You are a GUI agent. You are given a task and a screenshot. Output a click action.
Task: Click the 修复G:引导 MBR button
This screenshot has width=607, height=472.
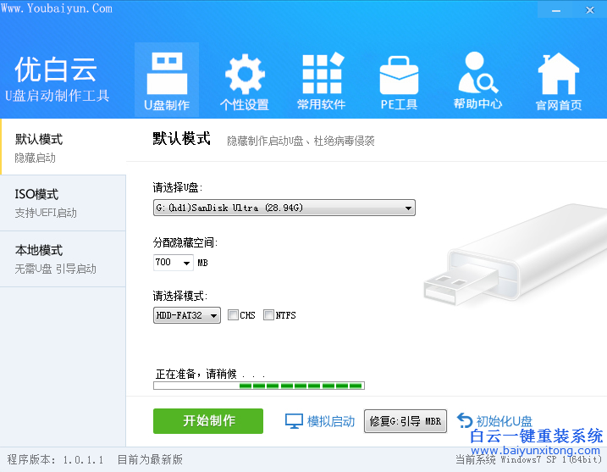point(406,421)
